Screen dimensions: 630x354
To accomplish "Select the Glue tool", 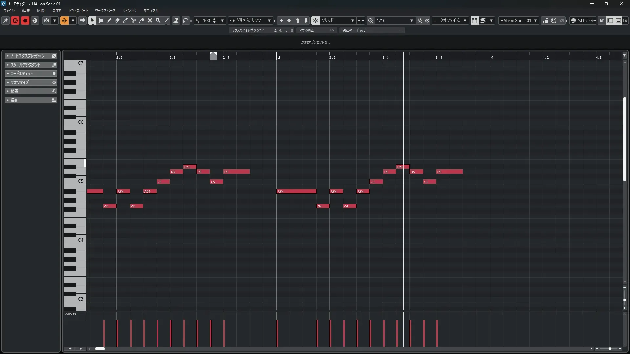I will pos(142,20).
